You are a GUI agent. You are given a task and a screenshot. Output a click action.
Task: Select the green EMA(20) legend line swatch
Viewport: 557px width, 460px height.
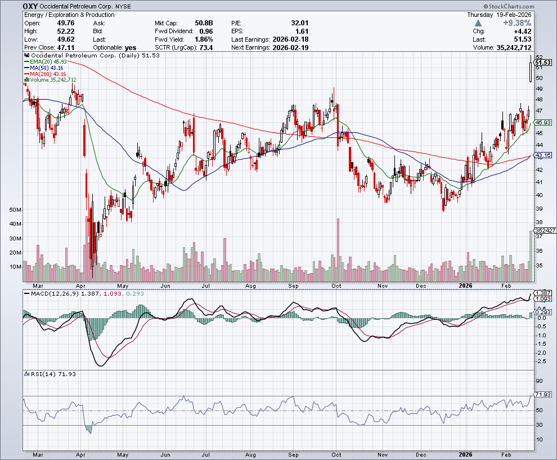[26, 62]
